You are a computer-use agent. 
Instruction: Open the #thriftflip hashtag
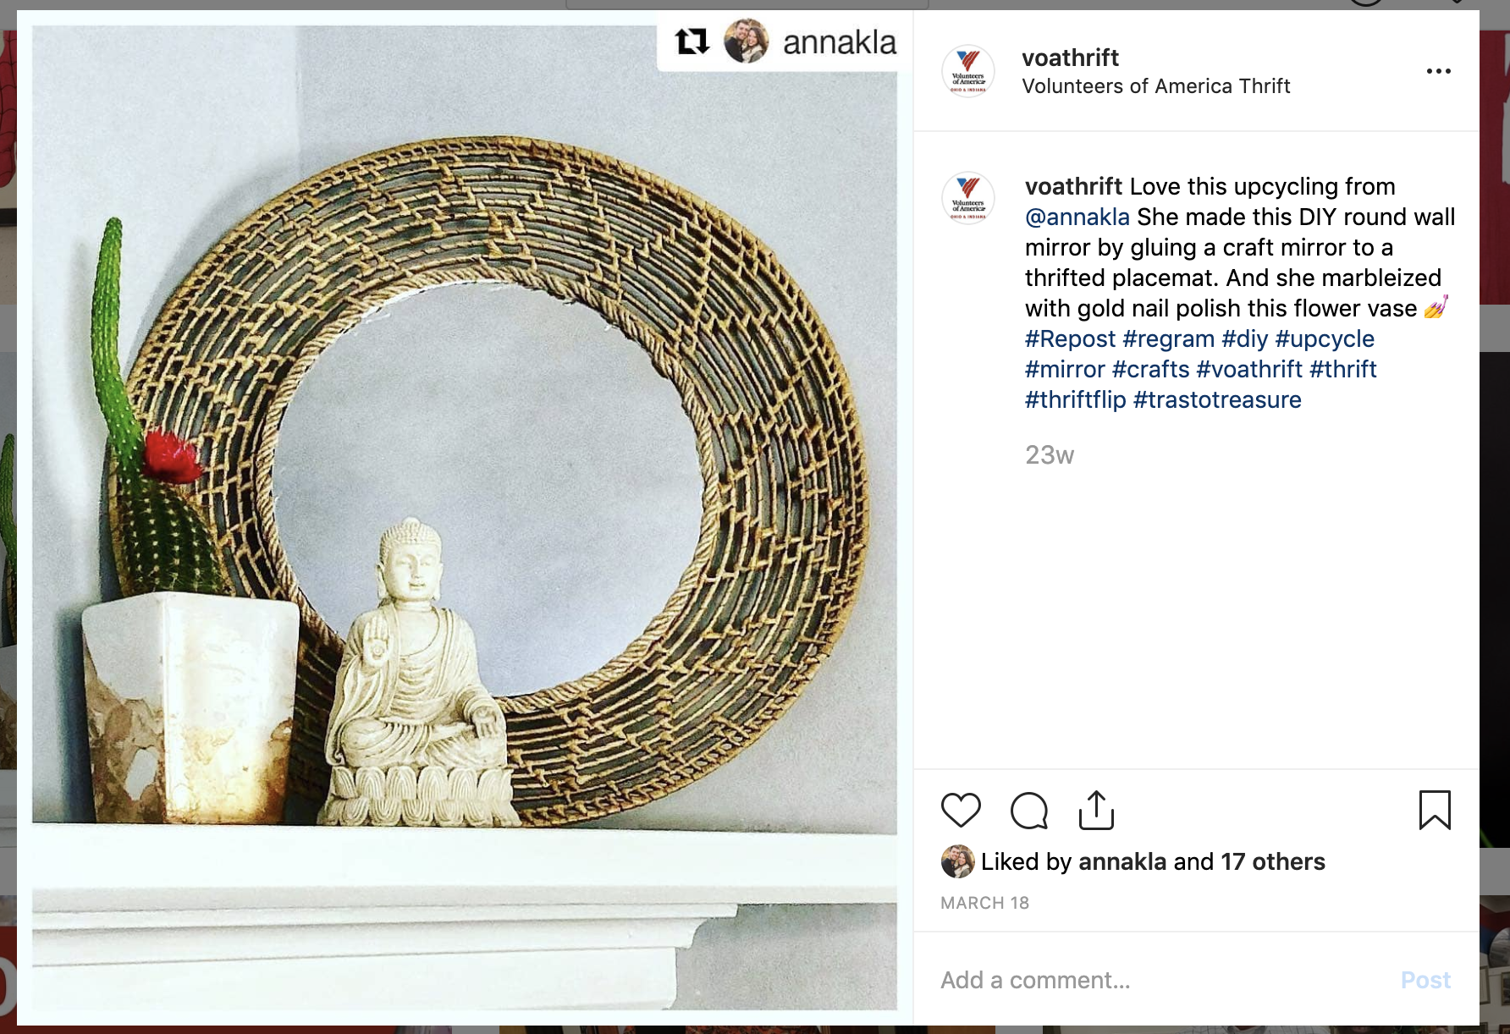pos(1075,399)
